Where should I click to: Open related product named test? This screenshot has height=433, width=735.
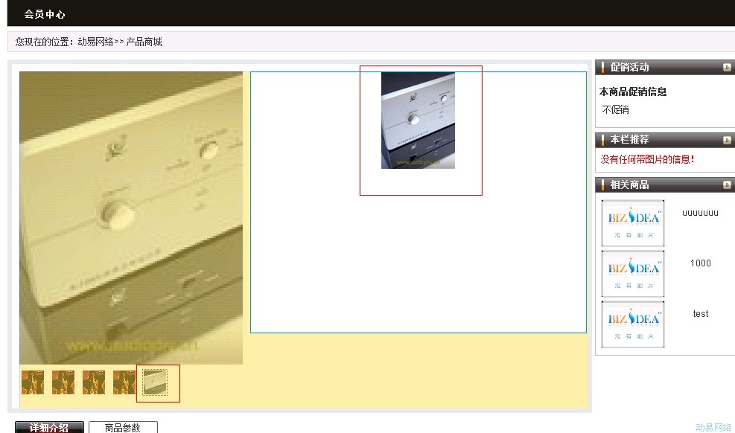[700, 314]
